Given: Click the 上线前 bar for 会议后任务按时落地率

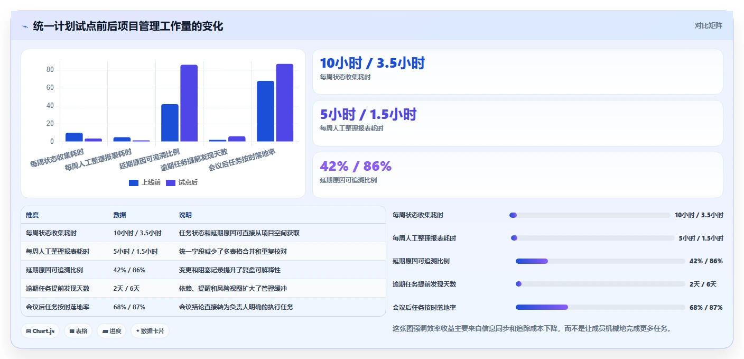Looking at the screenshot, I should tap(265, 111).
